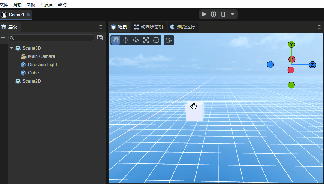Select Direction Light in the hierarchy
This screenshot has width=324, height=184.
pos(42,65)
